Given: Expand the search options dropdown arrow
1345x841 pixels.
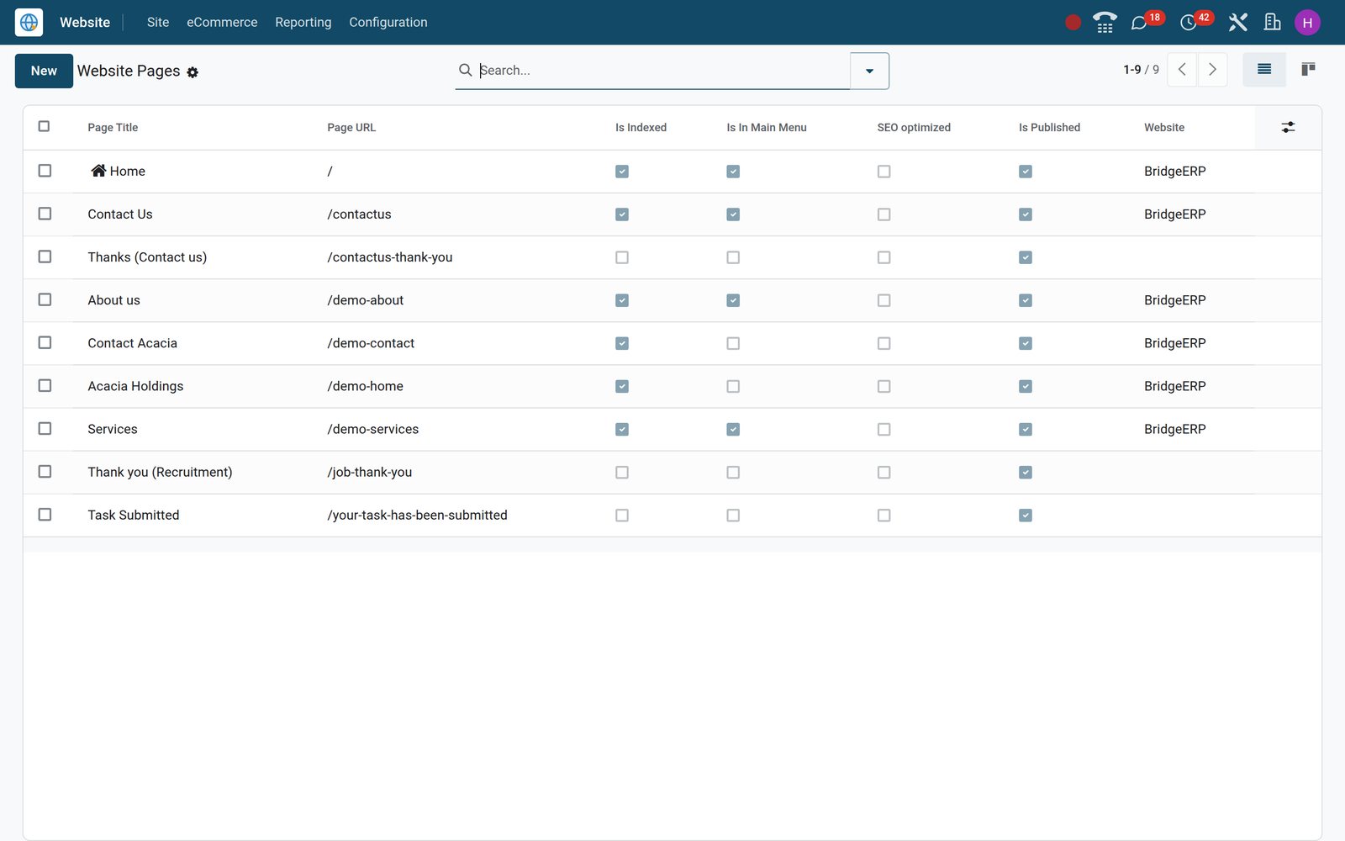Looking at the screenshot, I should click(x=869, y=71).
